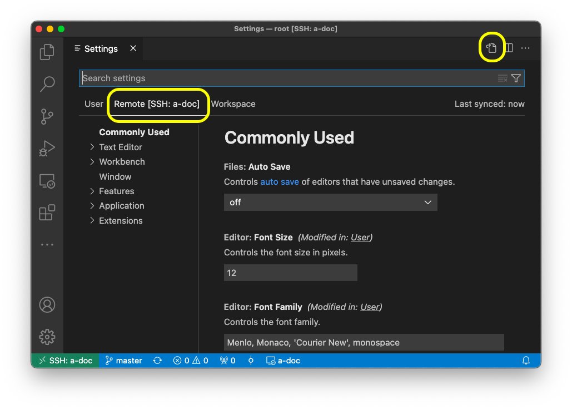This screenshot has height=409, width=572.
Task: Open the Manage gear menu
Action: 47,337
